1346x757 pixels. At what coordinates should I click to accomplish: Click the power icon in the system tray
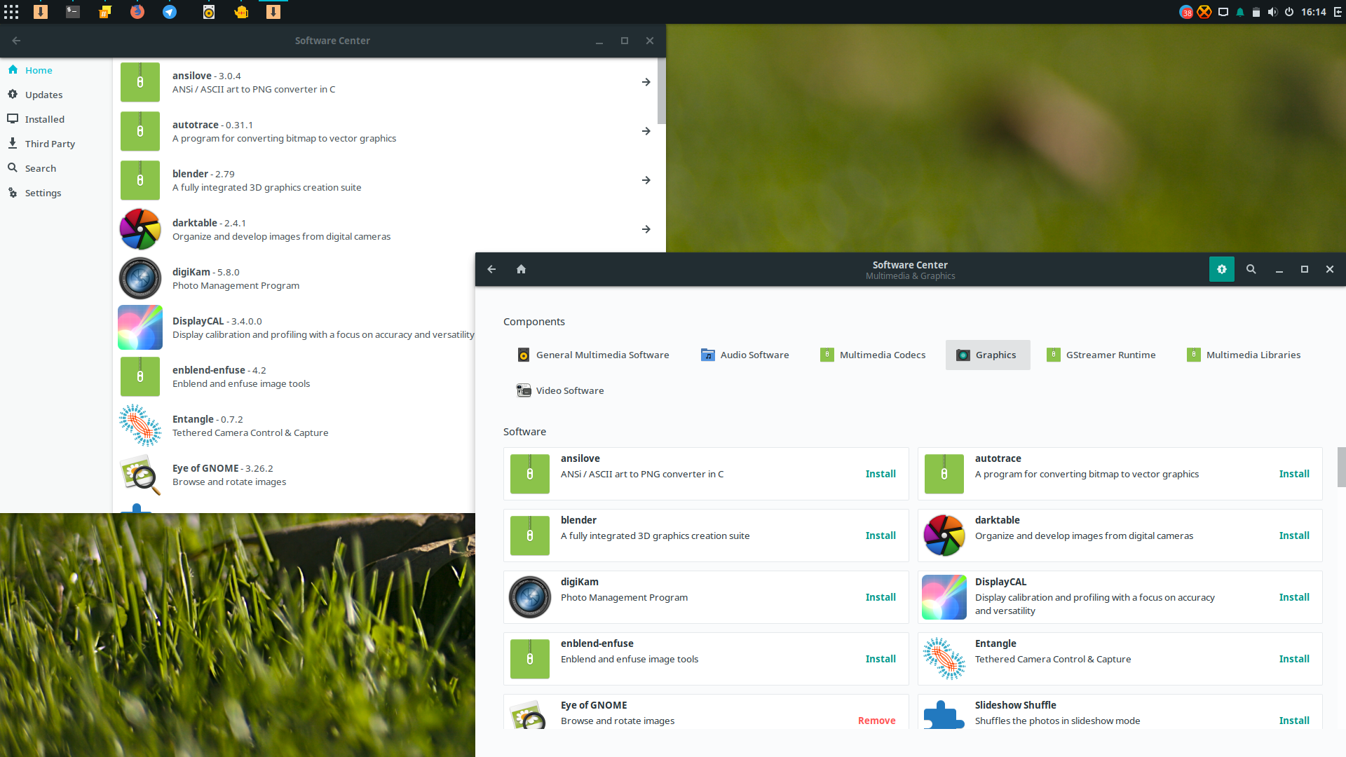(x=1289, y=12)
